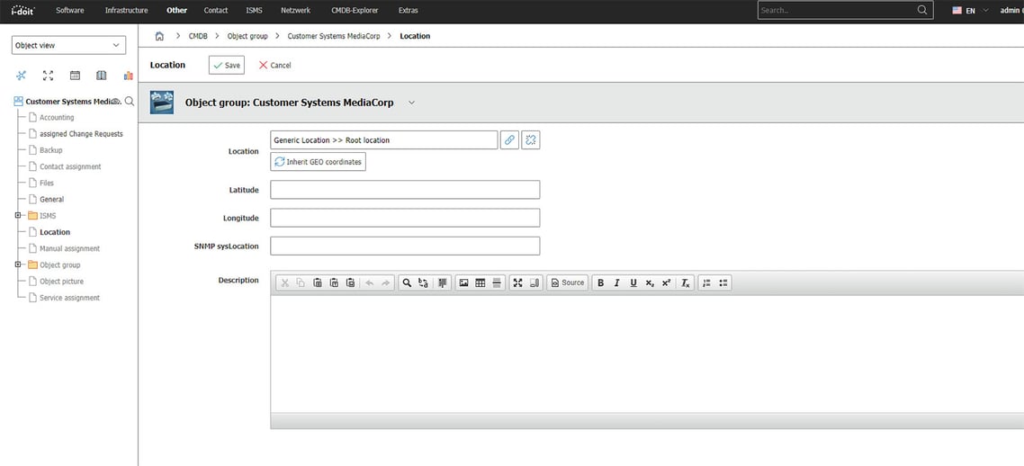Viewport: 1024px width, 466px height.
Task: Open the Extras menu
Action: [409, 11]
